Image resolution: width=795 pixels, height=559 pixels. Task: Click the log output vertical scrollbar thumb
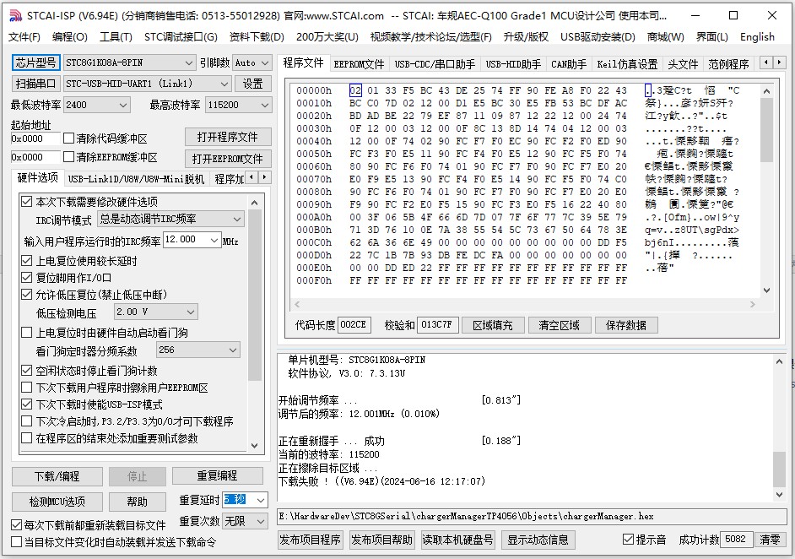779,469
